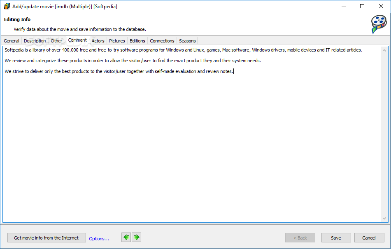391x249 pixels.
Task: Switch to the Actors tab
Action: 98,41
